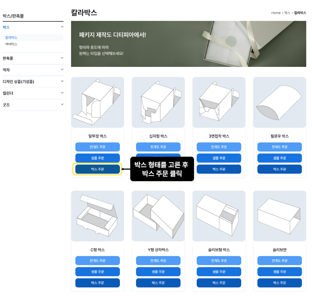Image resolution: width=312 pixels, height=299 pixels.
Task: Click the 칼라박스 page title
Action: (x=84, y=13)
